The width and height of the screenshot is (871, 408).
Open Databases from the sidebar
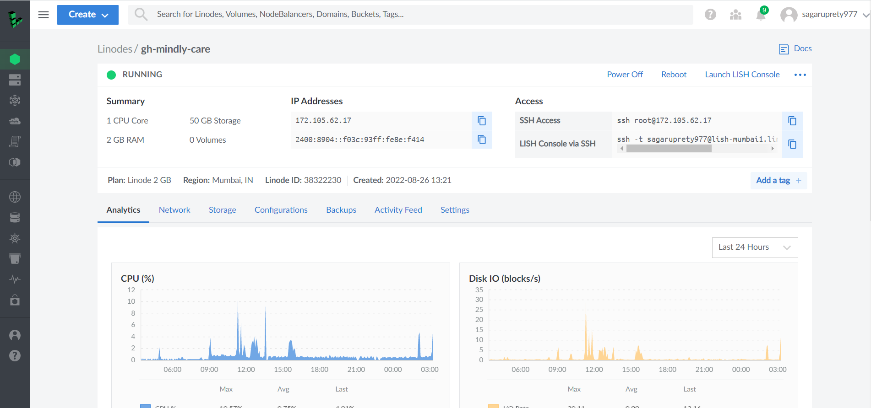coord(15,218)
